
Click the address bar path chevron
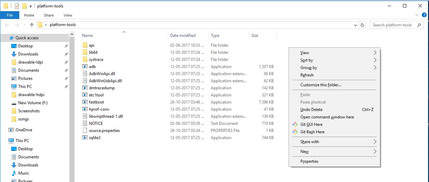pos(46,25)
